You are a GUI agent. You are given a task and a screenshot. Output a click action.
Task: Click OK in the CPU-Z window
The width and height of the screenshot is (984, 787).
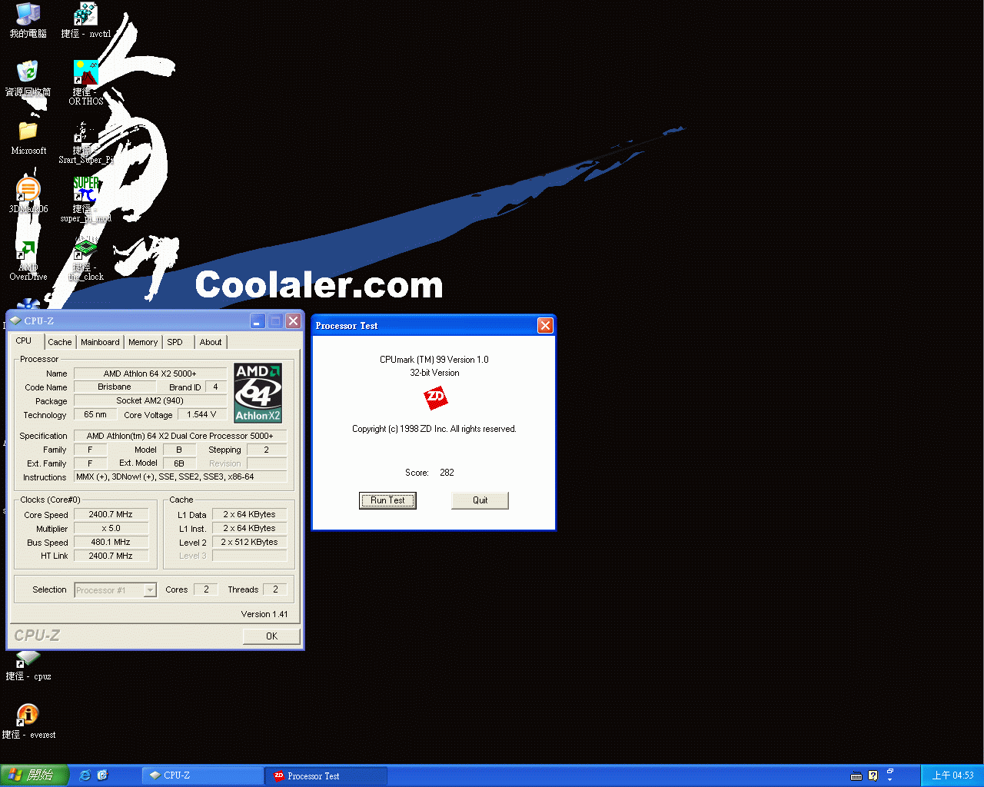coord(271,636)
